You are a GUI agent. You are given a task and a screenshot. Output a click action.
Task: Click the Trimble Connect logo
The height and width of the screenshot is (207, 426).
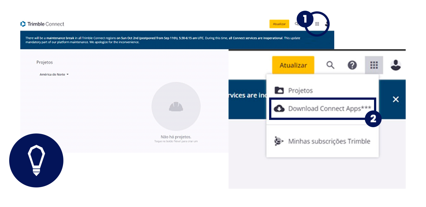tap(42, 24)
